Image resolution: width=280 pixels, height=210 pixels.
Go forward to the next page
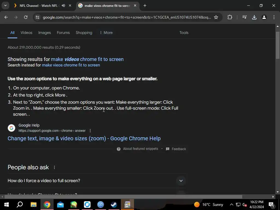pos(16,17)
